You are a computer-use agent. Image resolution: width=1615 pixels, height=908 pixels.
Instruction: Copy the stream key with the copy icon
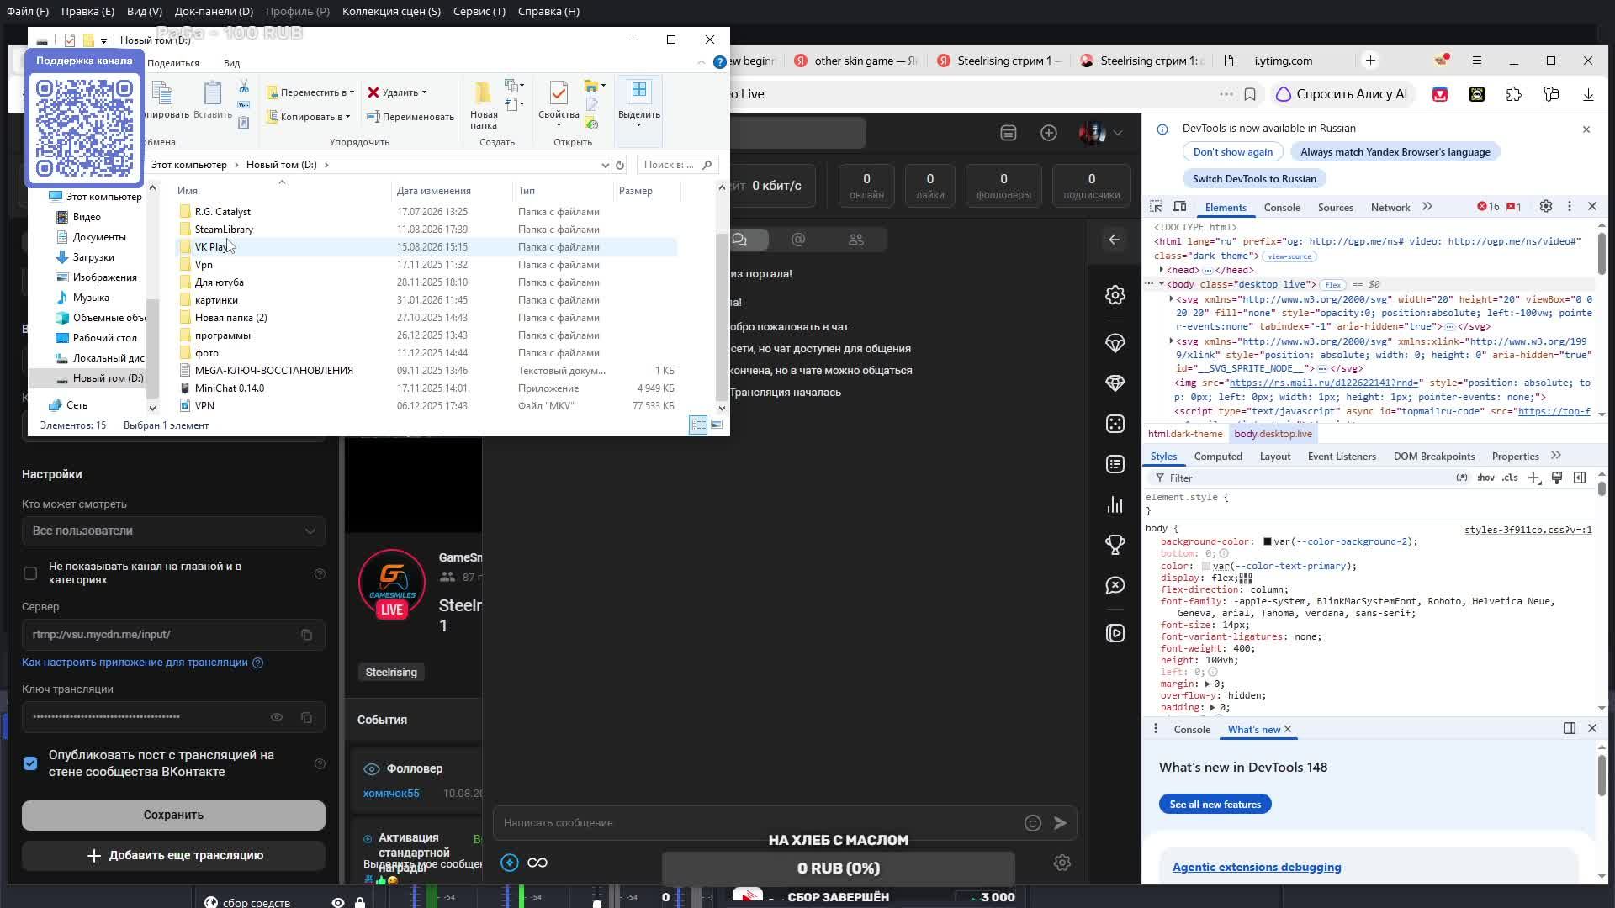[307, 717]
